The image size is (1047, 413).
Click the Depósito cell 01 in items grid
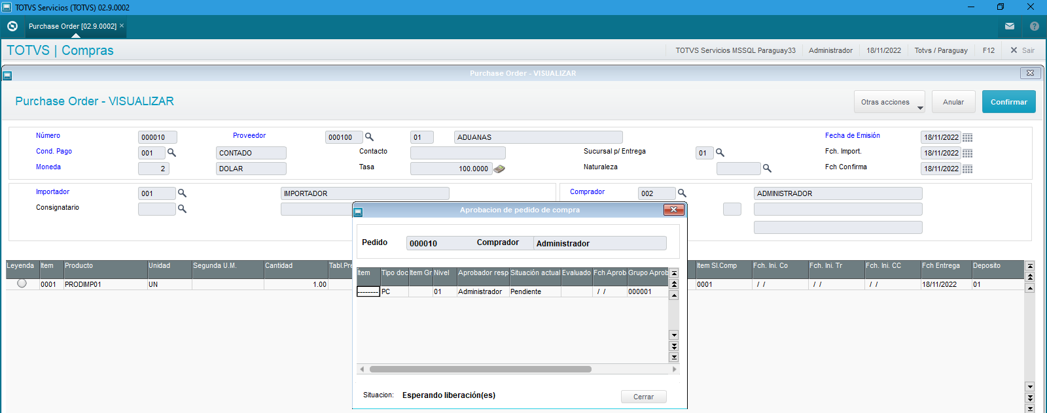coord(997,284)
